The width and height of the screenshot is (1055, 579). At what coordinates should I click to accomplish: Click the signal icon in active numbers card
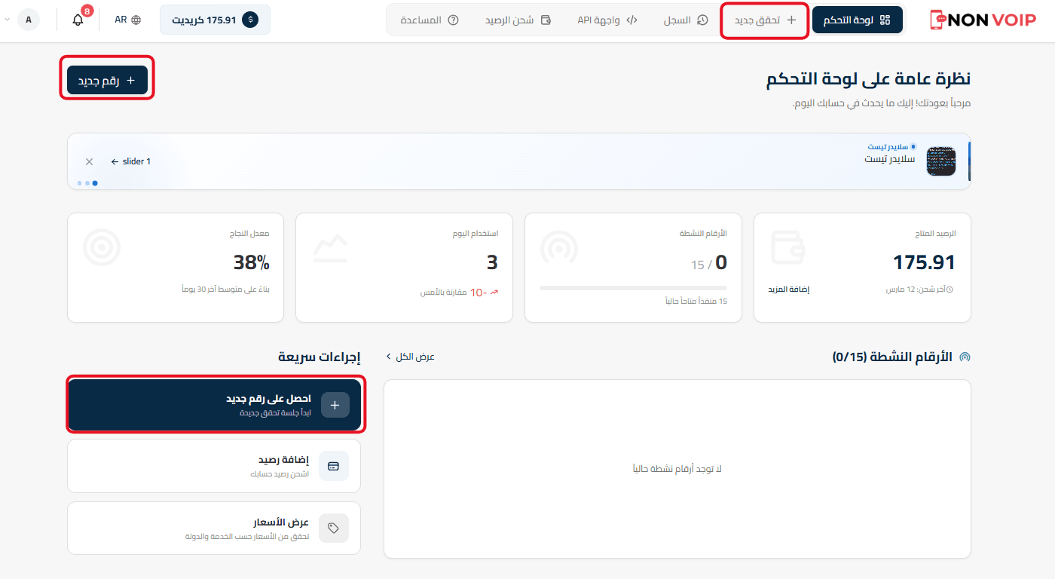[x=559, y=248]
